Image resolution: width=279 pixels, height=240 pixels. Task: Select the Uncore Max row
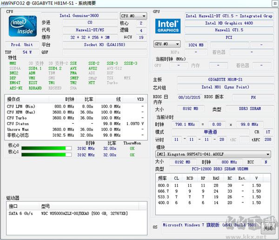(76, 129)
